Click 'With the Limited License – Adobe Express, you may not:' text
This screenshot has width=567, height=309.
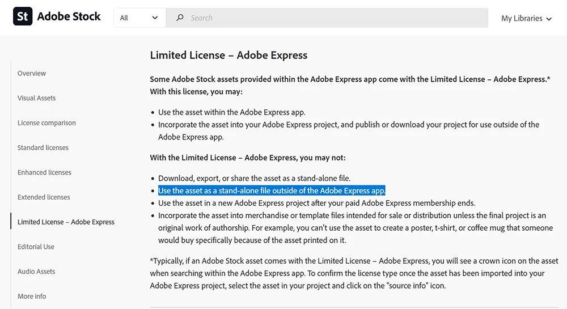tap(248, 158)
